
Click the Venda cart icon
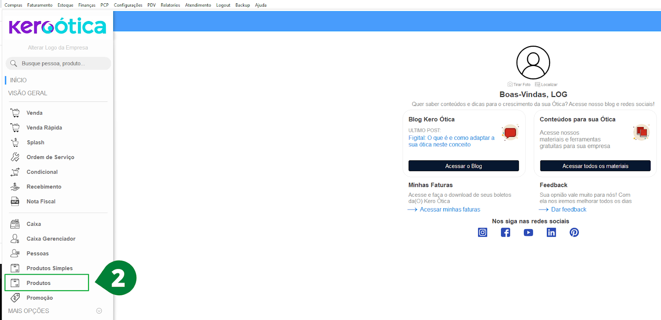(x=15, y=113)
